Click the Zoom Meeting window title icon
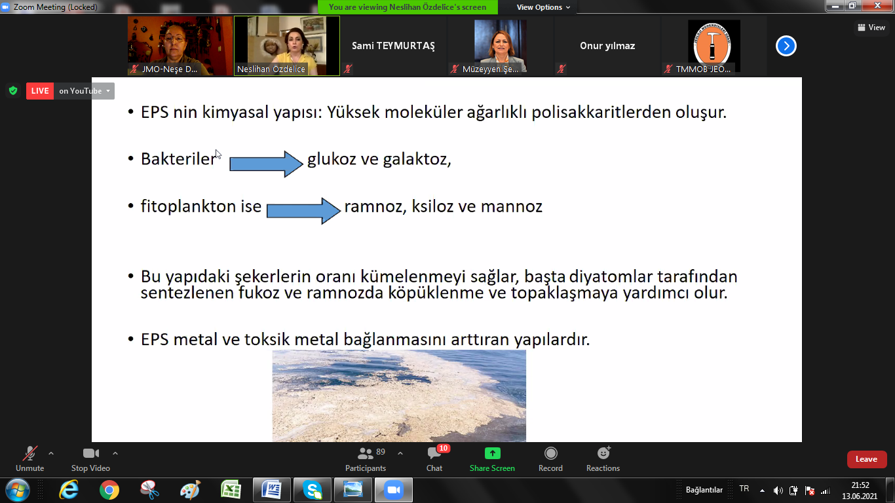 6,7
